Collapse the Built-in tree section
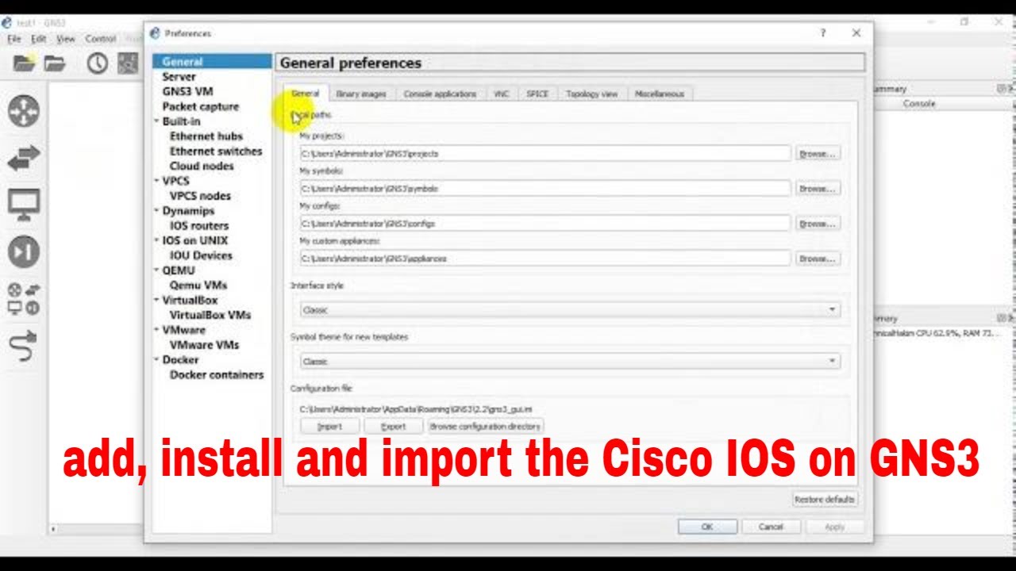The height and width of the screenshot is (571, 1016). tap(156, 121)
